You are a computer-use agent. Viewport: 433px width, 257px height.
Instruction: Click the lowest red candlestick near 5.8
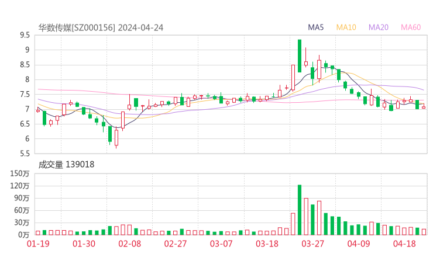point(116,137)
